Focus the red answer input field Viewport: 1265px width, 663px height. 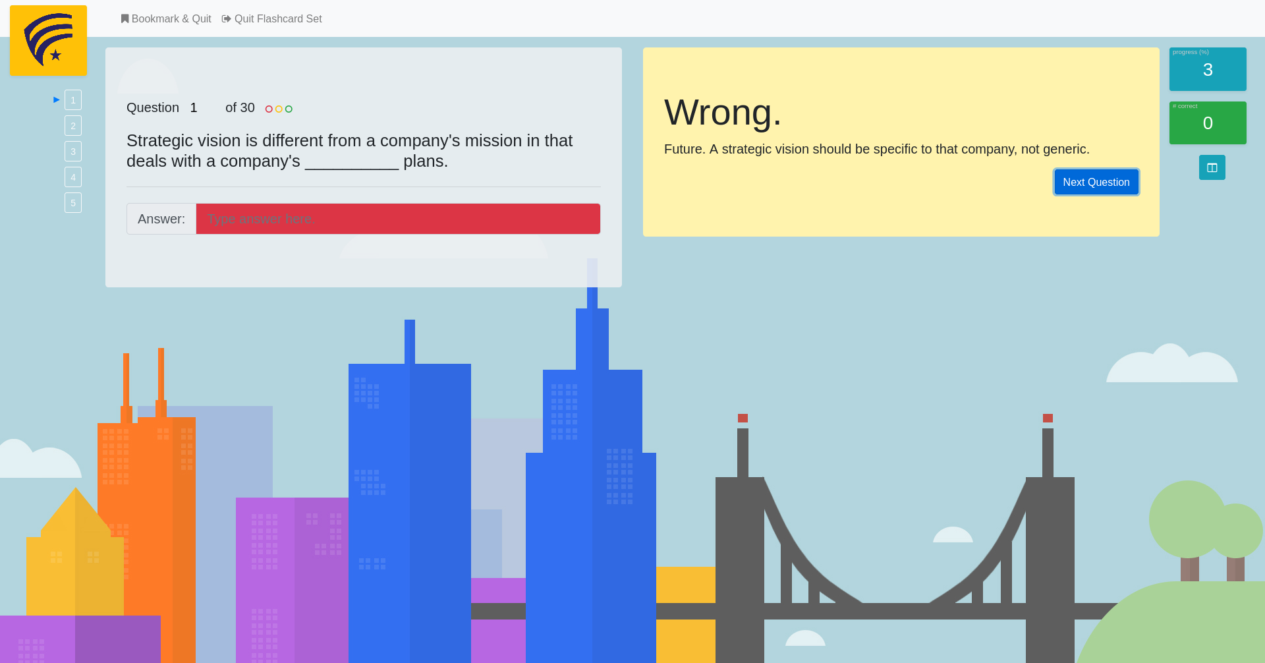click(x=398, y=219)
